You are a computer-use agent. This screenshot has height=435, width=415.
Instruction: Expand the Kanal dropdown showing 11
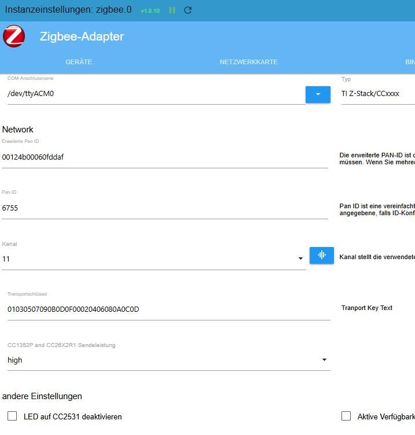[x=154, y=259]
